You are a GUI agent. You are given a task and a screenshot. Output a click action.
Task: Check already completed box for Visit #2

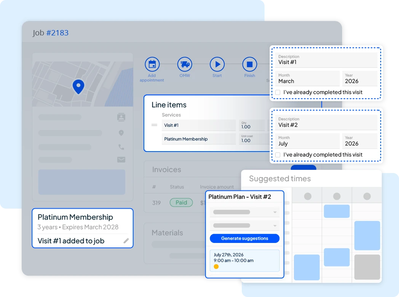pyautogui.click(x=278, y=155)
